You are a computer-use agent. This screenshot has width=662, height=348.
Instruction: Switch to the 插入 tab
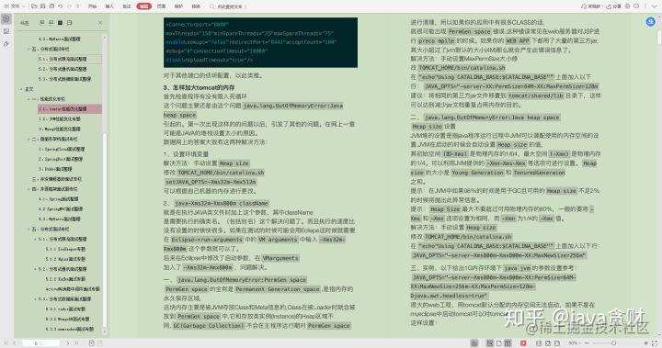pyautogui.click(x=109, y=6)
